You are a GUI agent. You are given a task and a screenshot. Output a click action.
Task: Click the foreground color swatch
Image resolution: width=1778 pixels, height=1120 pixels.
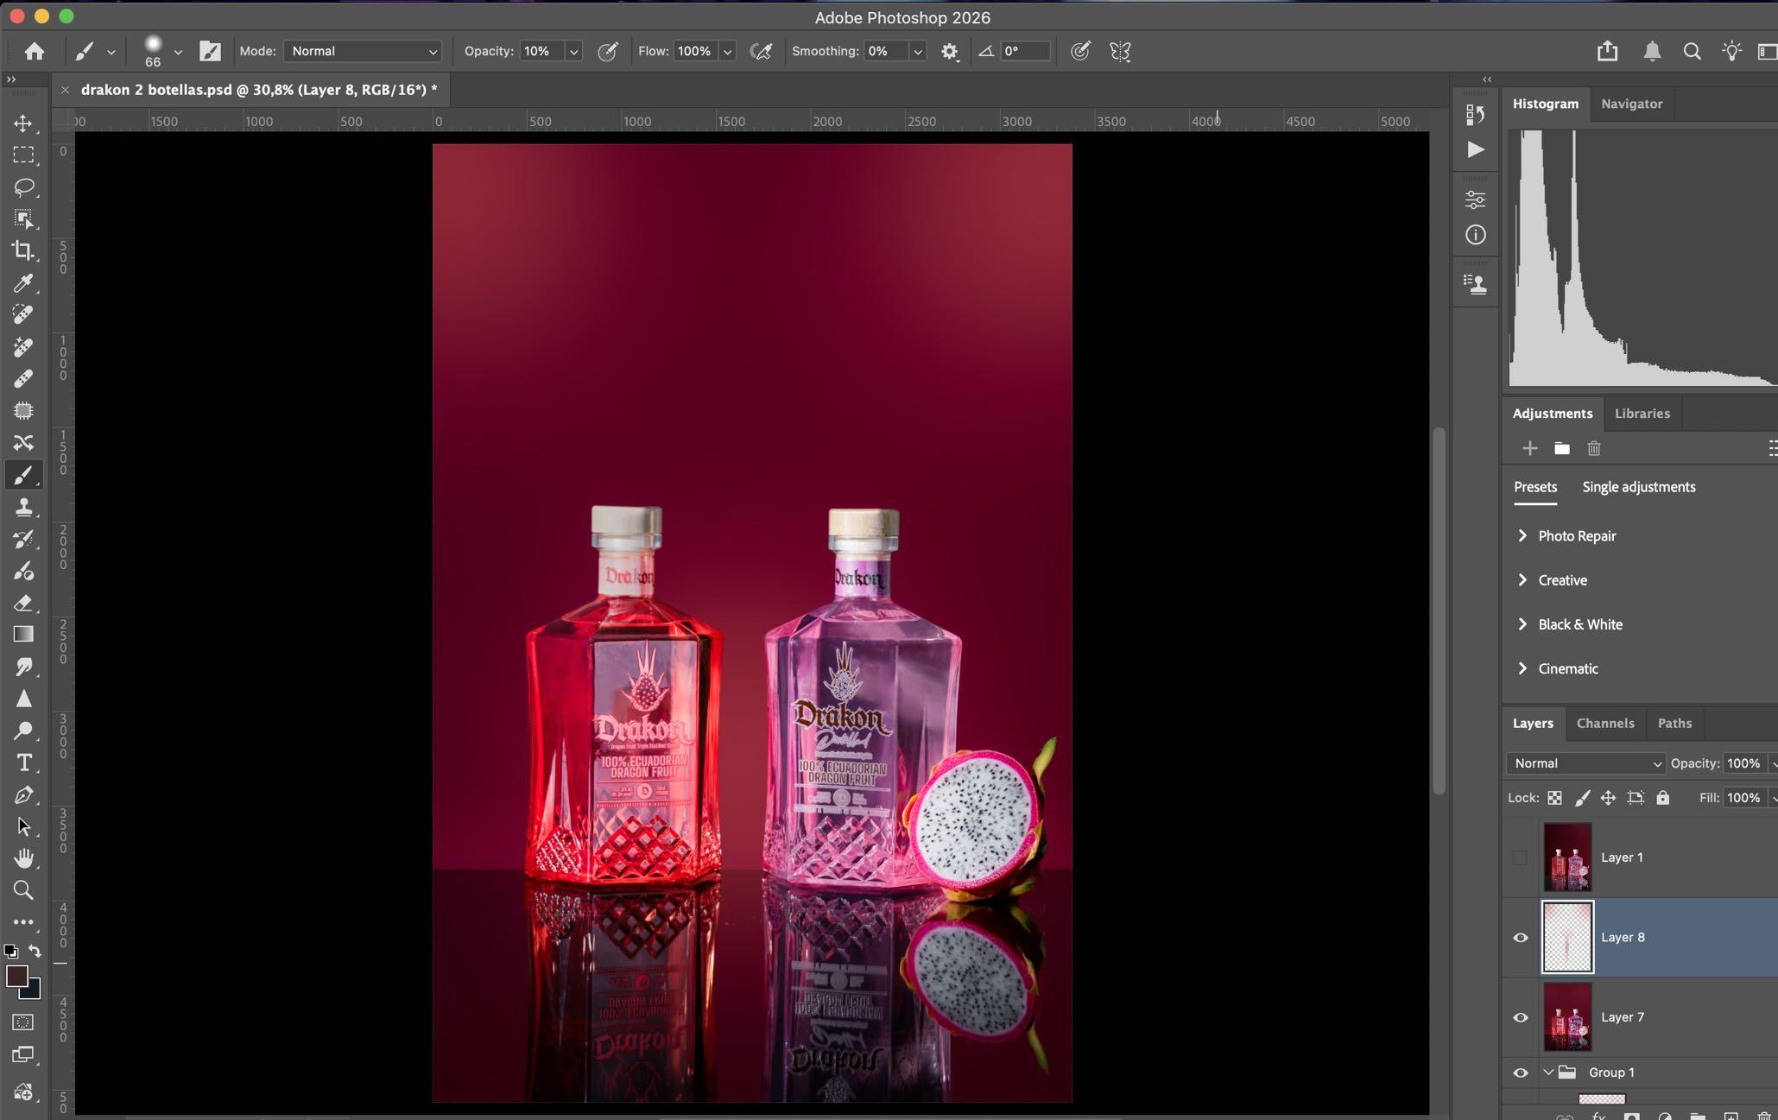[16, 976]
